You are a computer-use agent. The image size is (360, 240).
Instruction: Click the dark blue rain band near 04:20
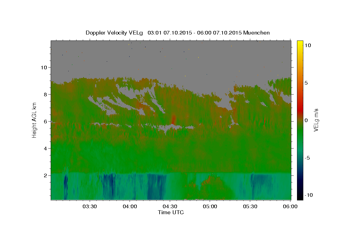[156, 187]
